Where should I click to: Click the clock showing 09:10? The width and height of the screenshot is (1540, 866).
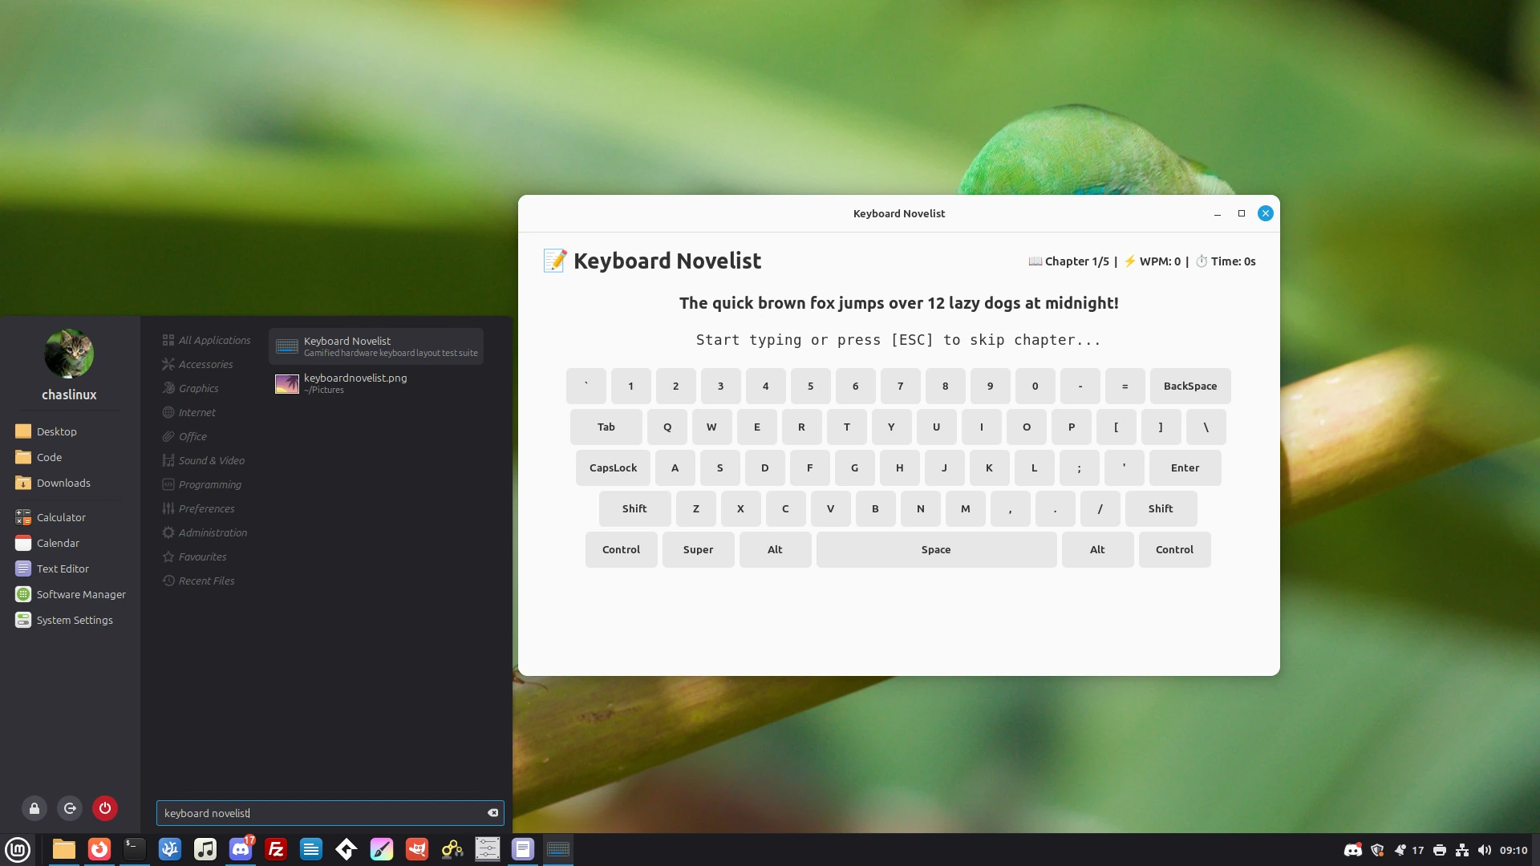(1514, 850)
